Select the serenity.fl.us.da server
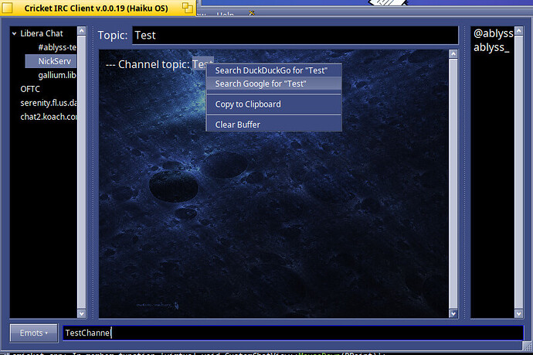 (x=48, y=103)
